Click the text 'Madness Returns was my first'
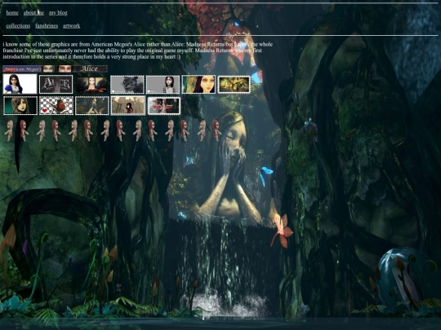441x330 pixels. pos(228,51)
